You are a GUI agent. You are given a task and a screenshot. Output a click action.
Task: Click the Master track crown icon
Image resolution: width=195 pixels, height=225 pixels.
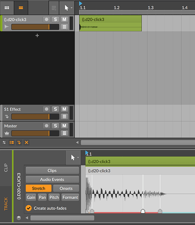coord(7,133)
